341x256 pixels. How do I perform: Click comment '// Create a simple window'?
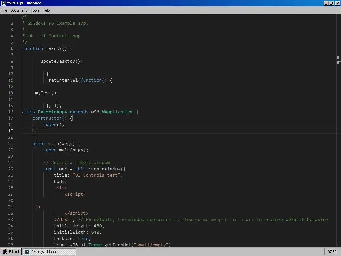(x=77, y=163)
